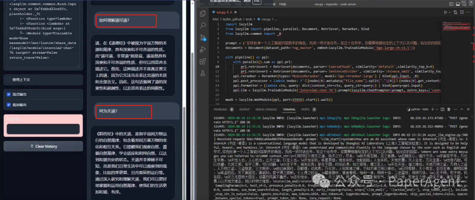Open the Search view in activity bar
This screenshot has height=200, width=475.
(x=203, y=25)
